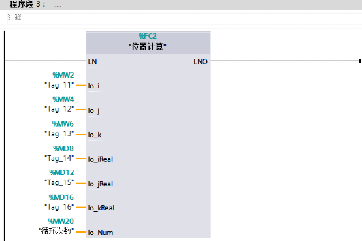362x241 pixels.
Task: Click the network title placeholder dots
Action: click(58, 5)
